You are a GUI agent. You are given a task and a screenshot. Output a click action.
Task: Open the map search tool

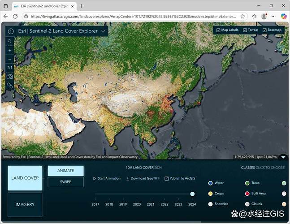pos(9,41)
